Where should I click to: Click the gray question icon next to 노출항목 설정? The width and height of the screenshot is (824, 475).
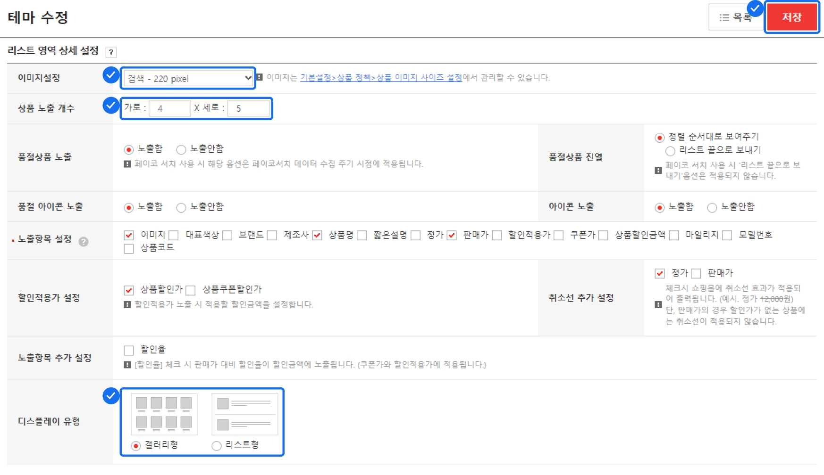coord(84,242)
